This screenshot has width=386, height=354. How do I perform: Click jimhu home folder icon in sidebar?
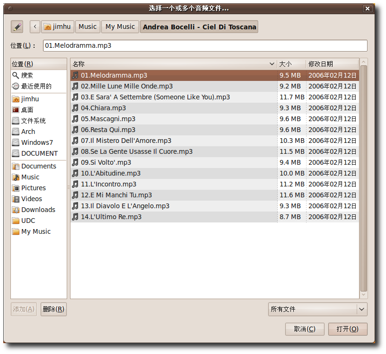pos(16,99)
